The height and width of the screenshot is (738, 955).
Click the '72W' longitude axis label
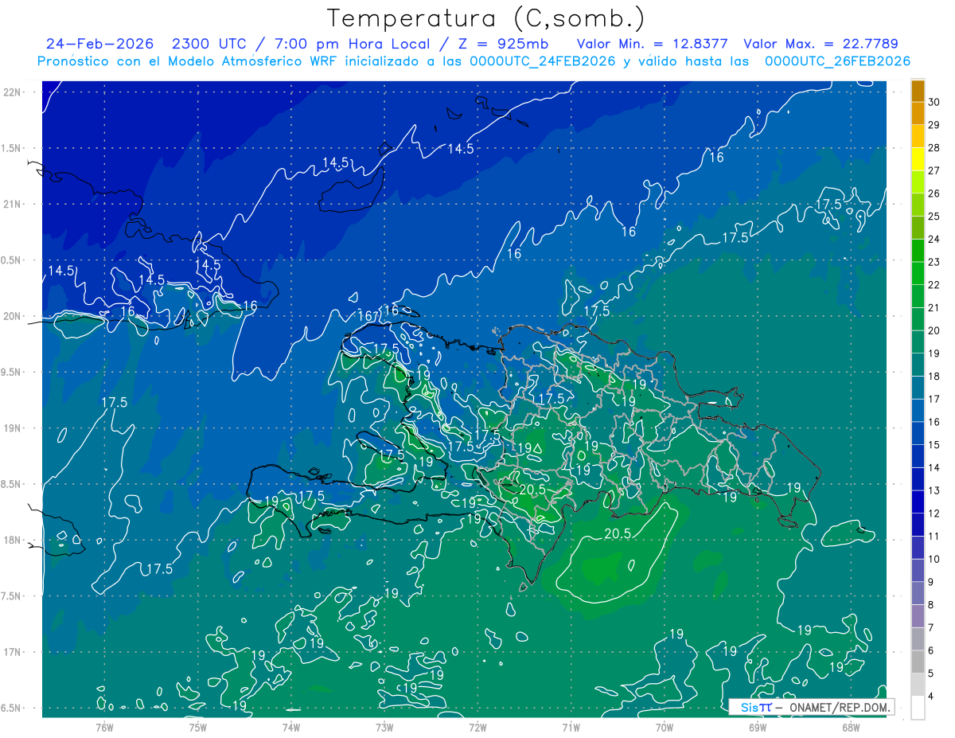[x=477, y=727]
